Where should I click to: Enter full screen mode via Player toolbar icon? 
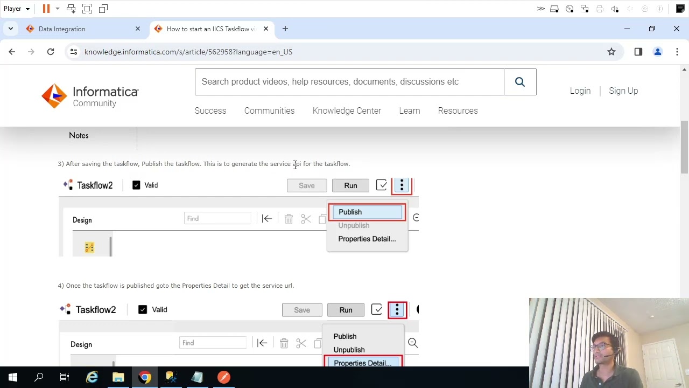pyautogui.click(x=87, y=9)
